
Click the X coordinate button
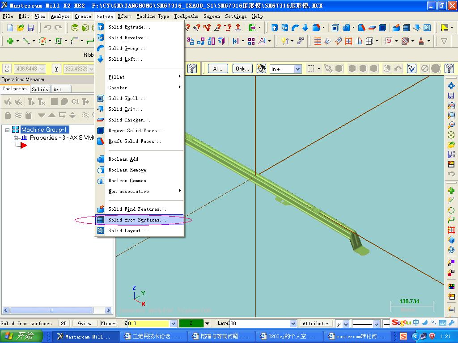[x=7, y=69]
